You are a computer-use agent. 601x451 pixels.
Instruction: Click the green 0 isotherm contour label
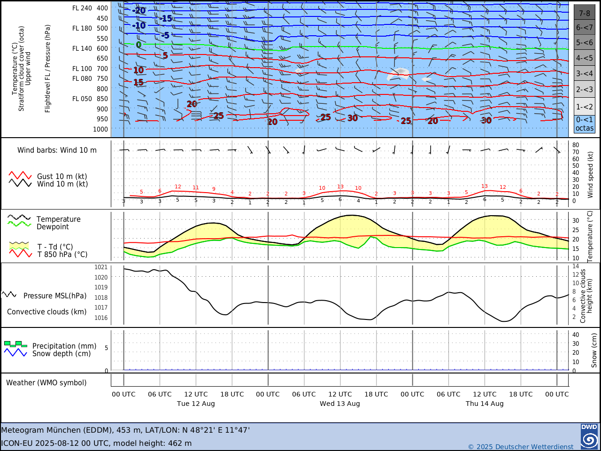point(138,45)
